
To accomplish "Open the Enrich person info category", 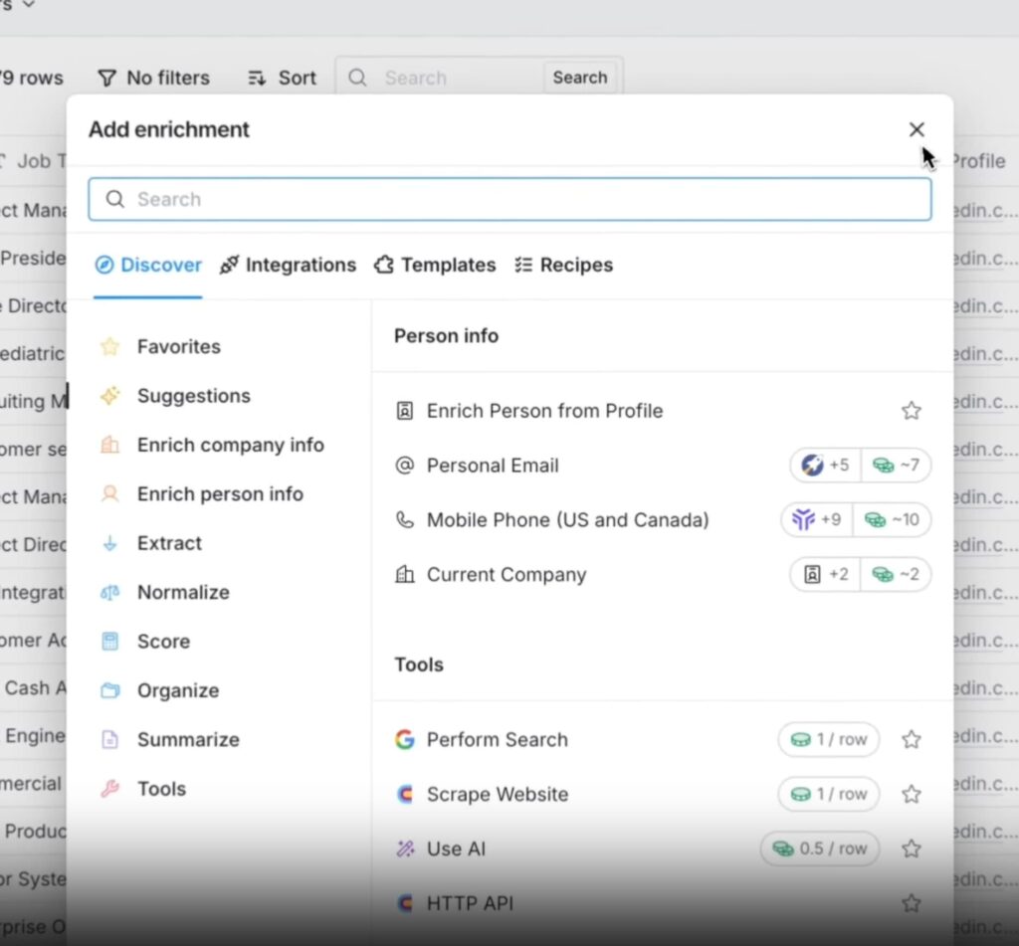I will [x=219, y=494].
